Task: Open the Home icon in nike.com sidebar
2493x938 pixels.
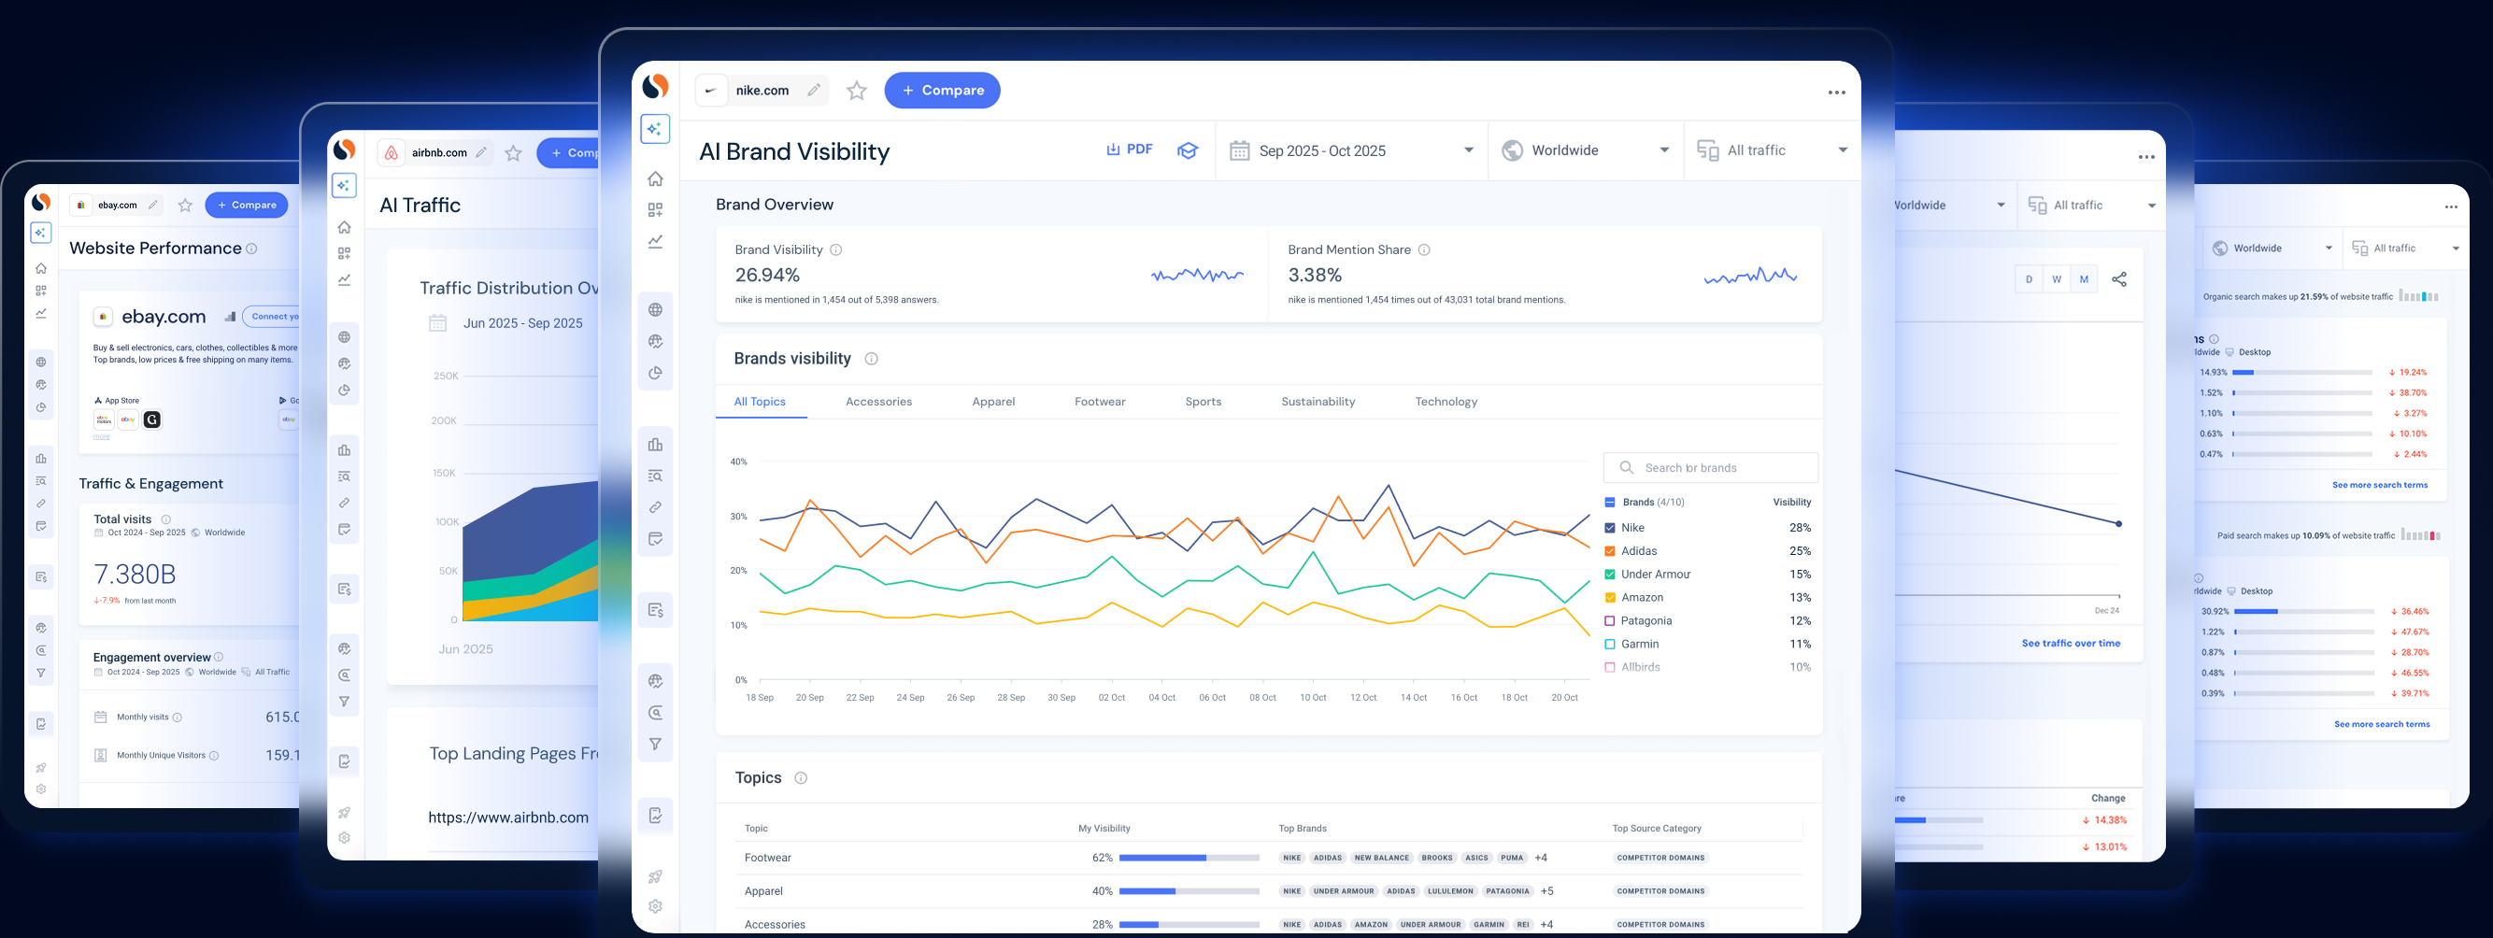Action: [655, 179]
